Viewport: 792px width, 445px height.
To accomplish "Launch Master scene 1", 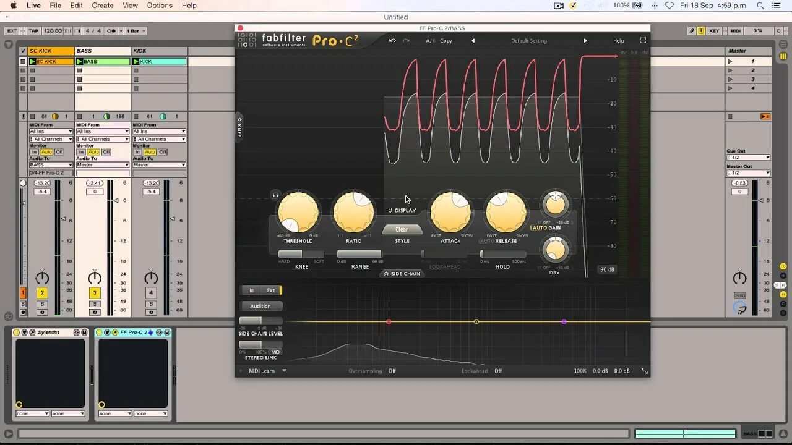I will pyautogui.click(x=730, y=62).
